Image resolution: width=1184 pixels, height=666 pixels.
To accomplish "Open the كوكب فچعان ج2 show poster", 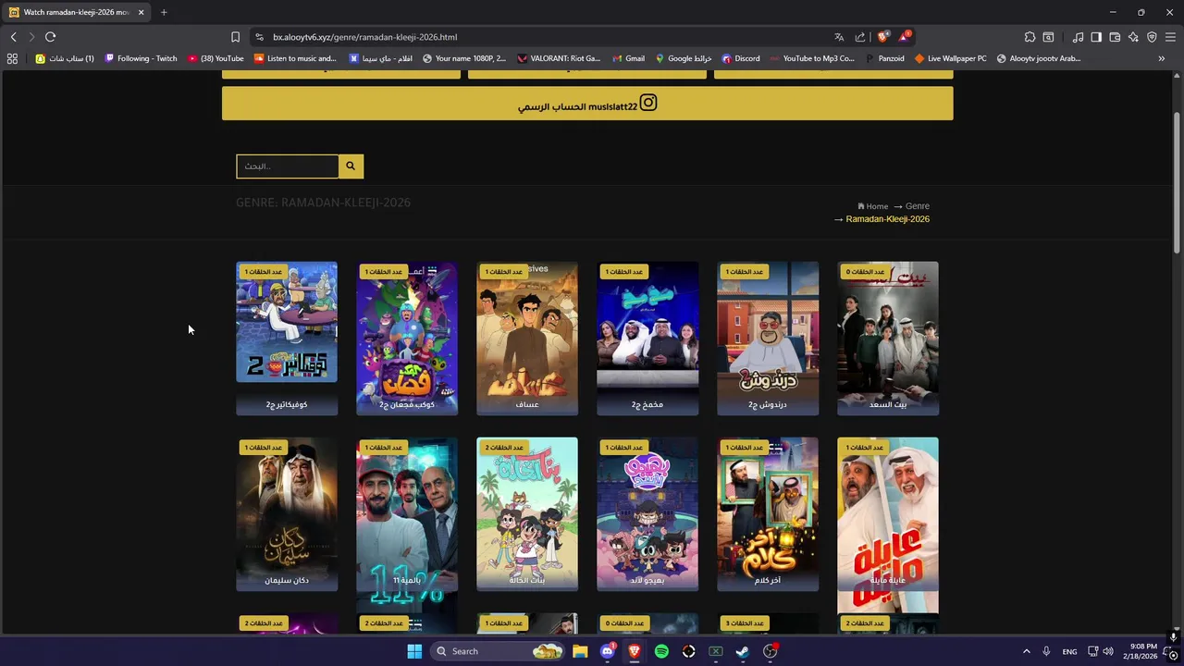I will pos(407,339).
